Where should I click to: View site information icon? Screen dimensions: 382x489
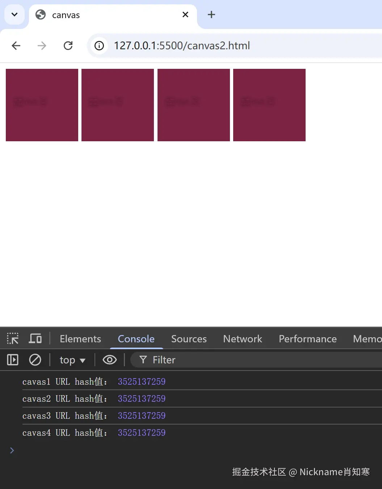99,46
